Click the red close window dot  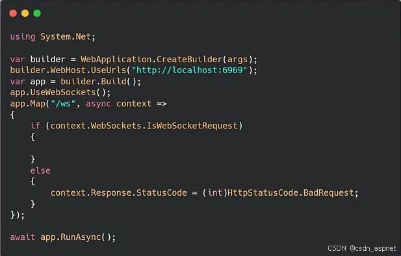tap(13, 13)
